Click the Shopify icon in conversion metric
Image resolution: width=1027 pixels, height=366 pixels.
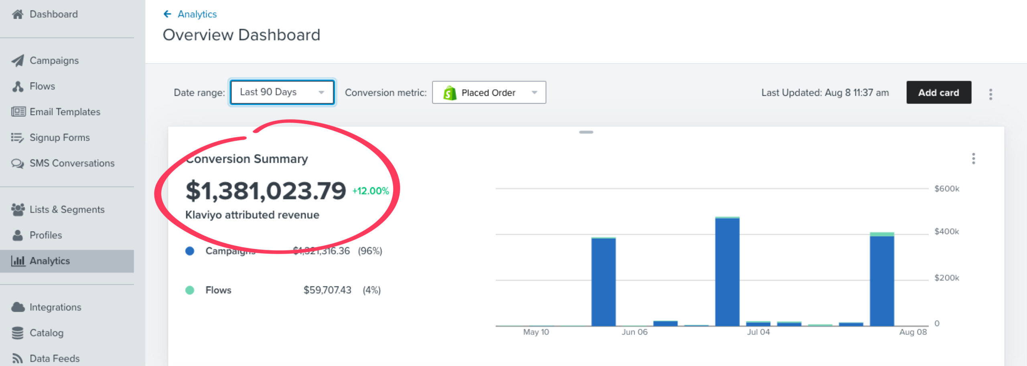point(450,93)
